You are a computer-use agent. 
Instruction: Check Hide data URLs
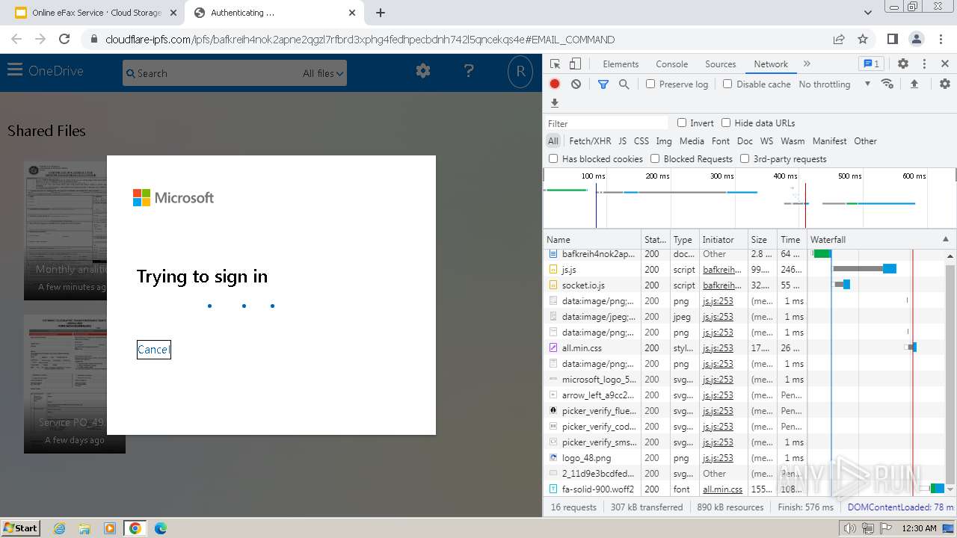(726, 123)
